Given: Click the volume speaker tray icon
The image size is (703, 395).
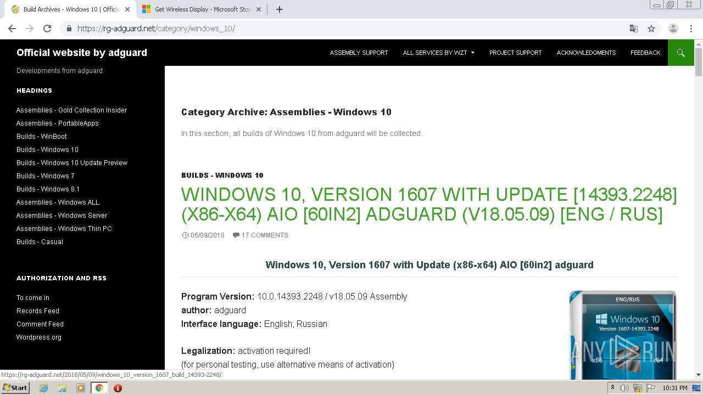Looking at the screenshot, I should click(624, 388).
